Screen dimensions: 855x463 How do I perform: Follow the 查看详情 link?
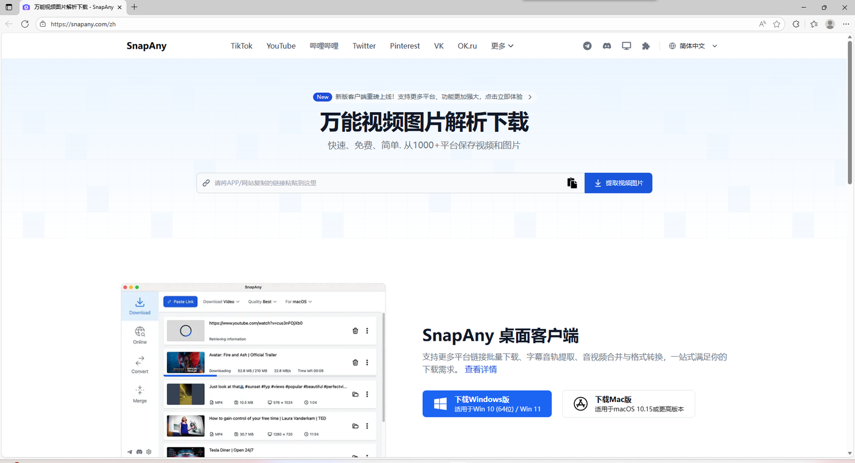click(481, 369)
